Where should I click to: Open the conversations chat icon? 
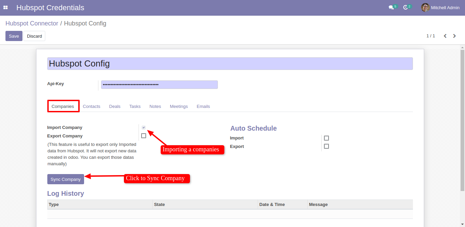pyautogui.click(x=391, y=7)
